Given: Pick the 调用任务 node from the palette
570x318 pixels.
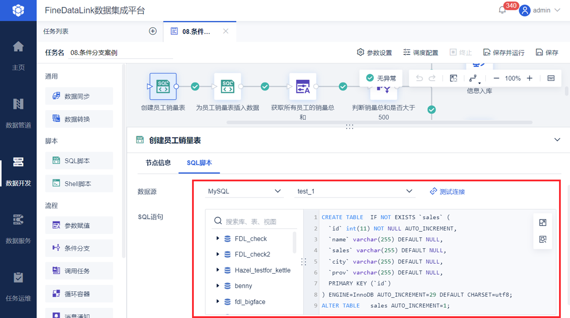Looking at the screenshot, I should click(x=79, y=271).
